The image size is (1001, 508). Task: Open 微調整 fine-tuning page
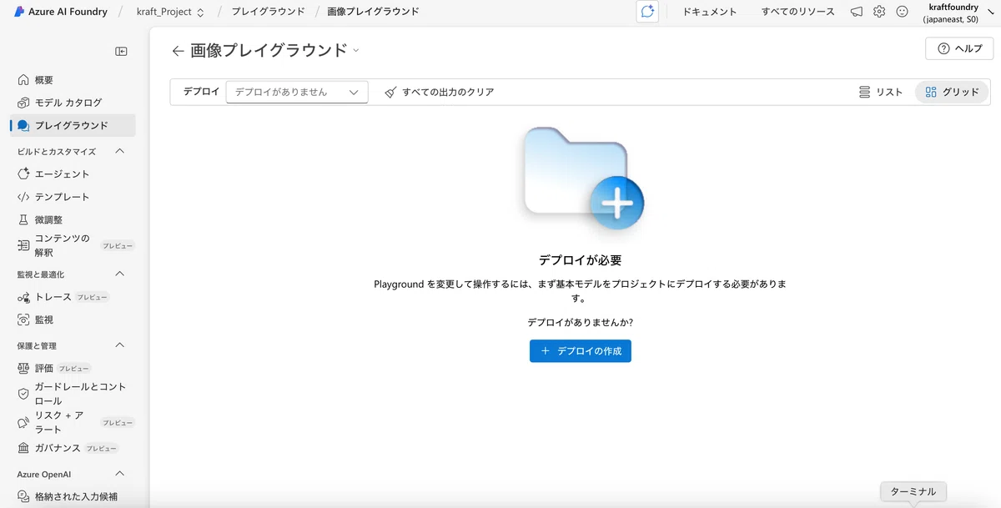73,219
